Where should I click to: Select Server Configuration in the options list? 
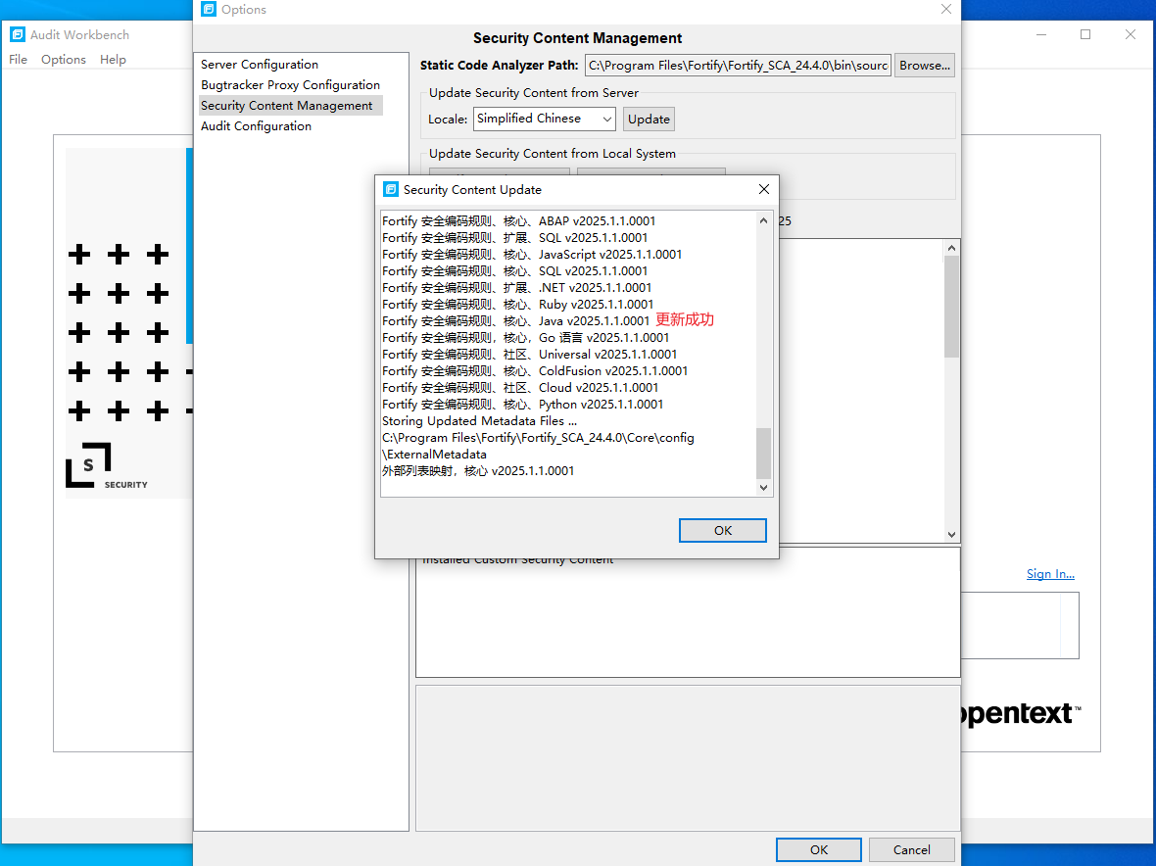point(260,64)
